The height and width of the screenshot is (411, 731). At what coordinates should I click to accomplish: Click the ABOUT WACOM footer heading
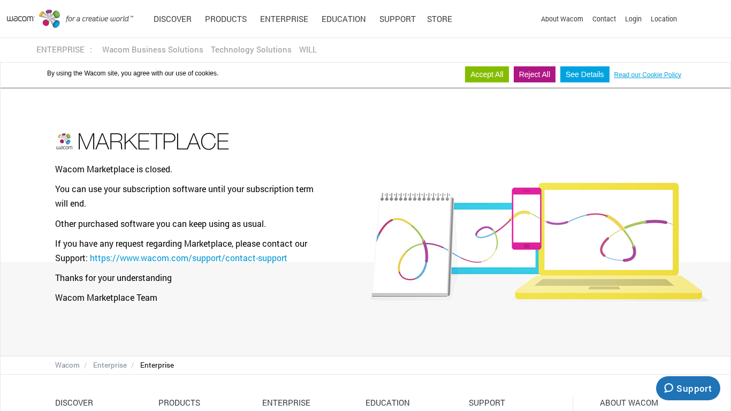(629, 403)
